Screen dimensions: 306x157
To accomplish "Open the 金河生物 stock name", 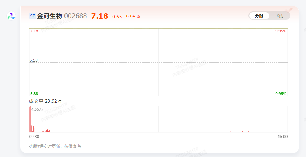I will click(x=49, y=16).
